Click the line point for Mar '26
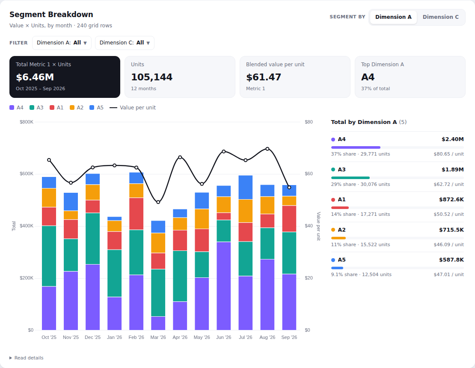Screen dimensions: 475x368 click(158, 202)
